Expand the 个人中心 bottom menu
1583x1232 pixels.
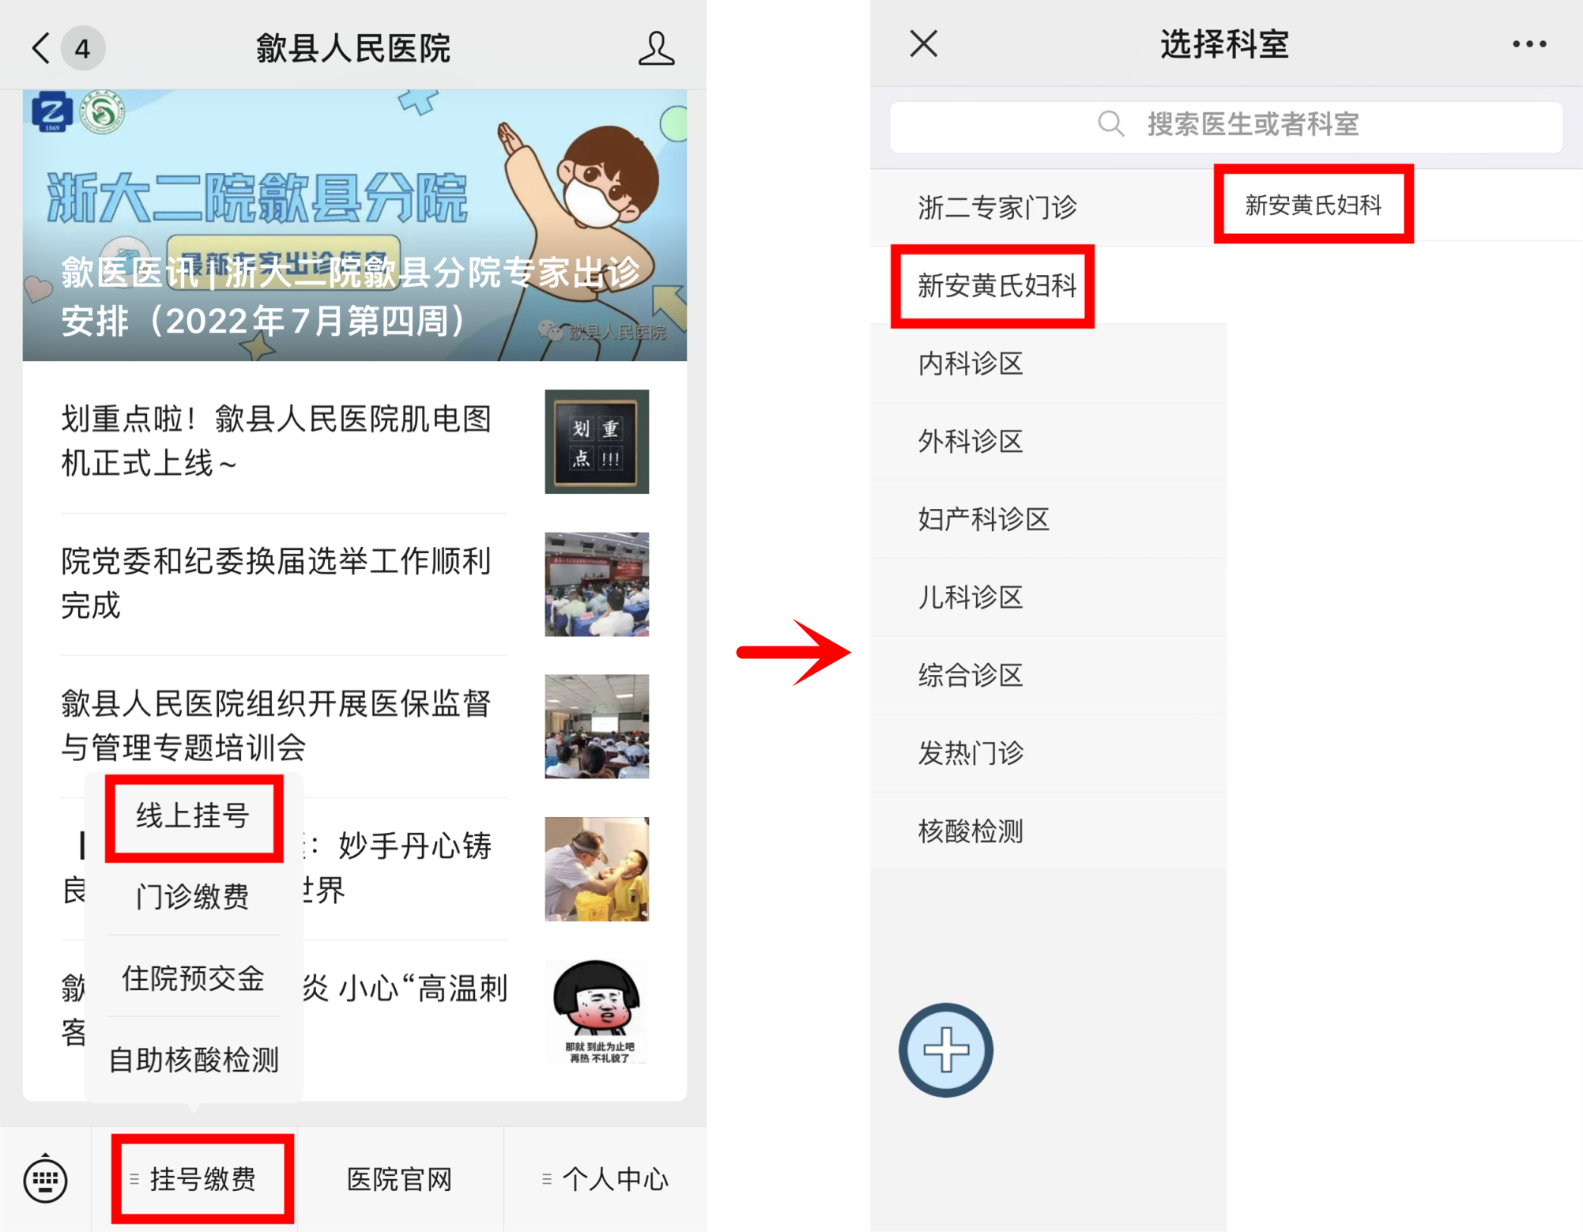pyautogui.click(x=605, y=1179)
